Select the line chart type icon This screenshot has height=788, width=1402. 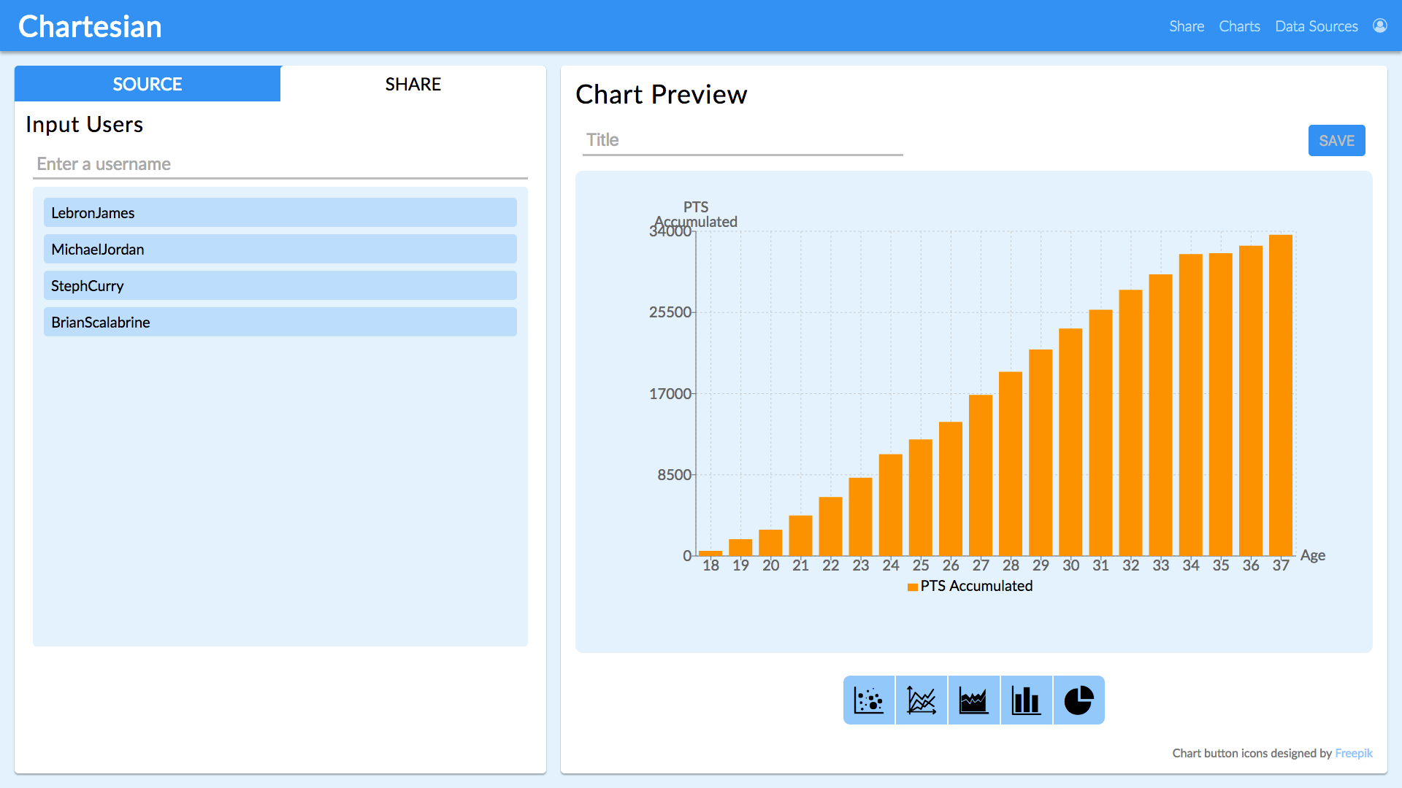921,701
